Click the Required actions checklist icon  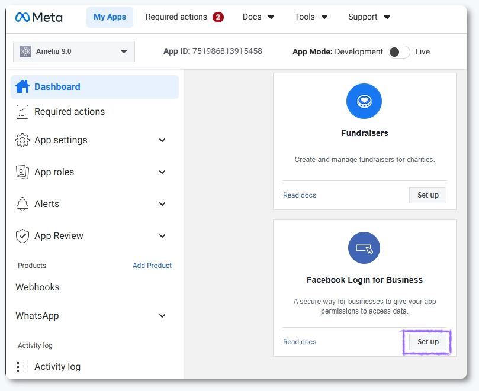(x=22, y=111)
